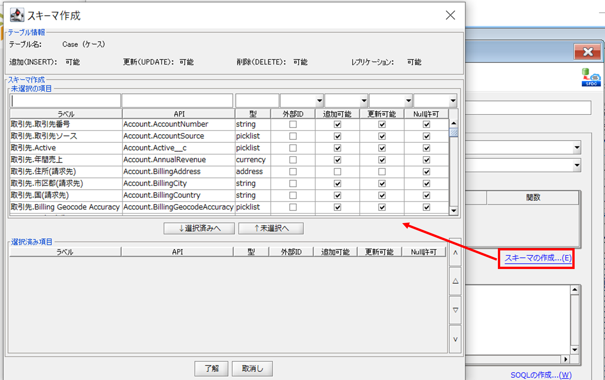The height and width of the screenshot is (380, 605).
Task: Click the ↓選択済みへ button
Action: click(x=199, y=228)
